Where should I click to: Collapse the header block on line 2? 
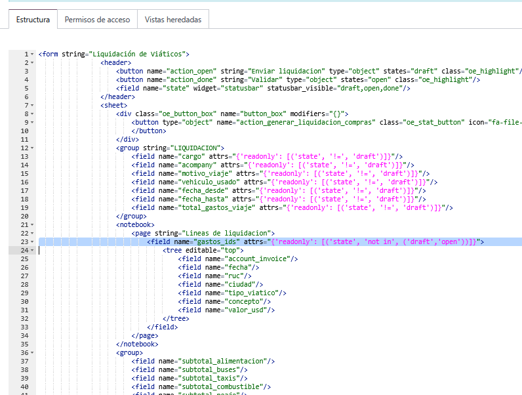click(33, 62)
